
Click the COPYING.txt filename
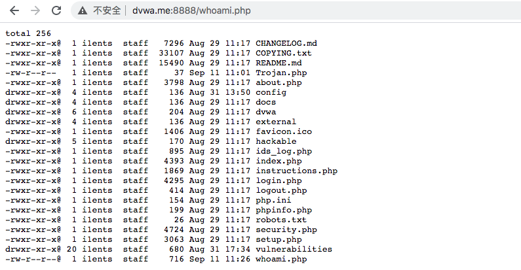[x=283, y=53]
